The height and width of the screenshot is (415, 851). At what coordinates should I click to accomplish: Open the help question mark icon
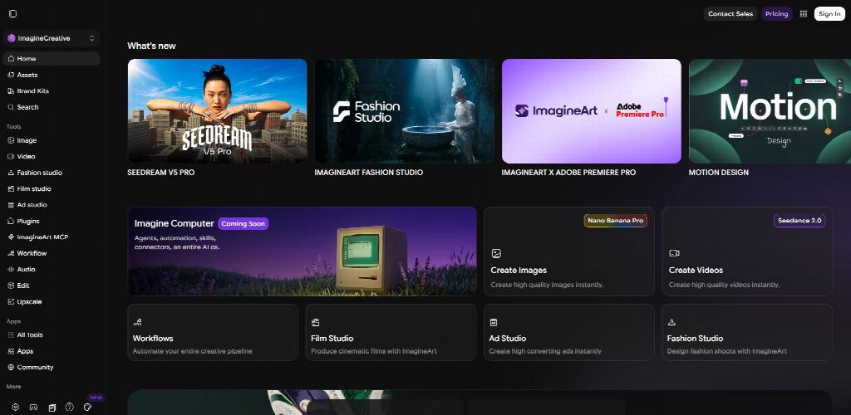click(x=70, y=407)
